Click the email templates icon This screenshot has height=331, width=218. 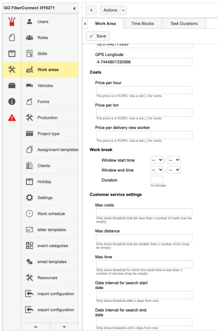(x=30, y=262)
